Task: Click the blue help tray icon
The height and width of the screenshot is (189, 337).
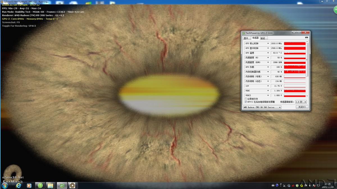Action: (x=277, y=185)
